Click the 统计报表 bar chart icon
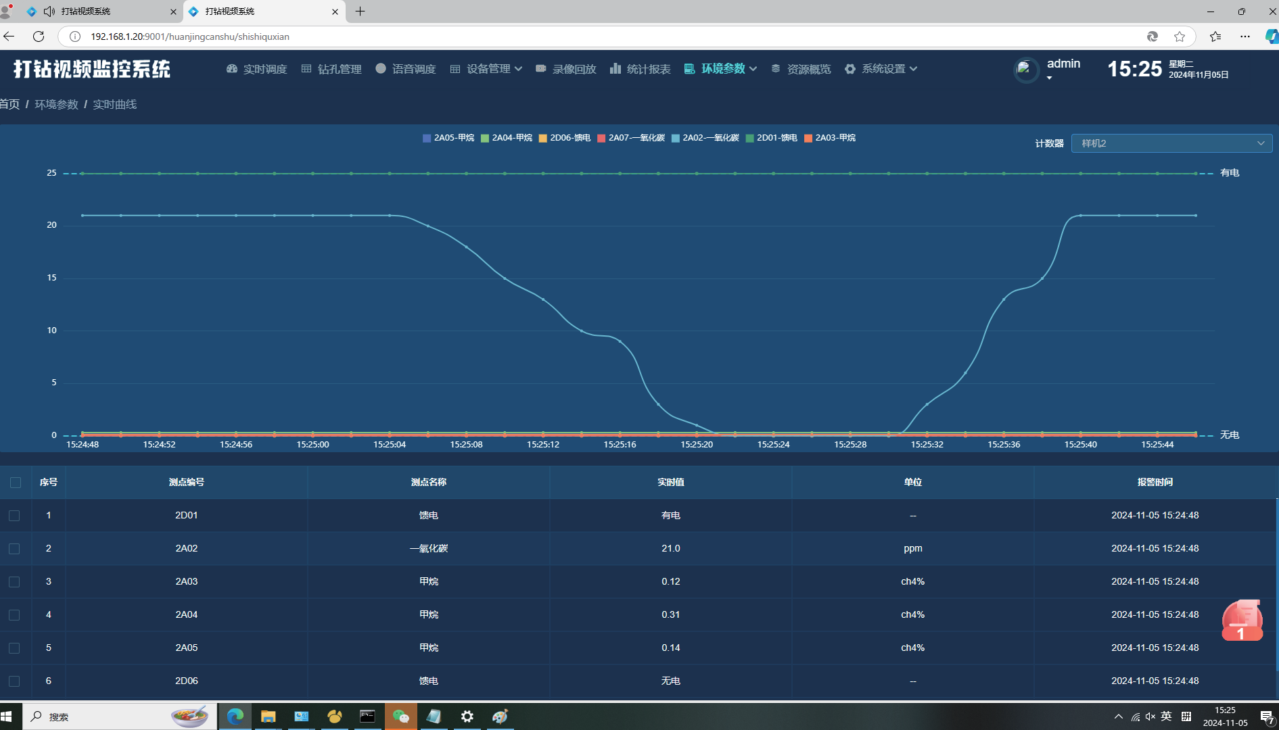Image resolution: width=1279 pixels, height=730 pixels. click(615, 69)
